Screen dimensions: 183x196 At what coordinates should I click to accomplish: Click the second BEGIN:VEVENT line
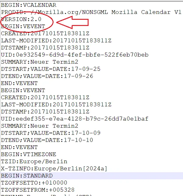pyautogui.click(x=23, y=90)
